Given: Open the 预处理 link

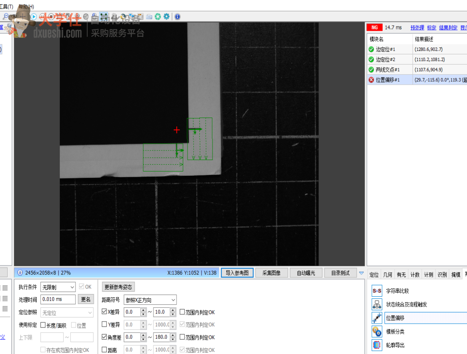Looking at the screenshot, I should tap(417, 28).
